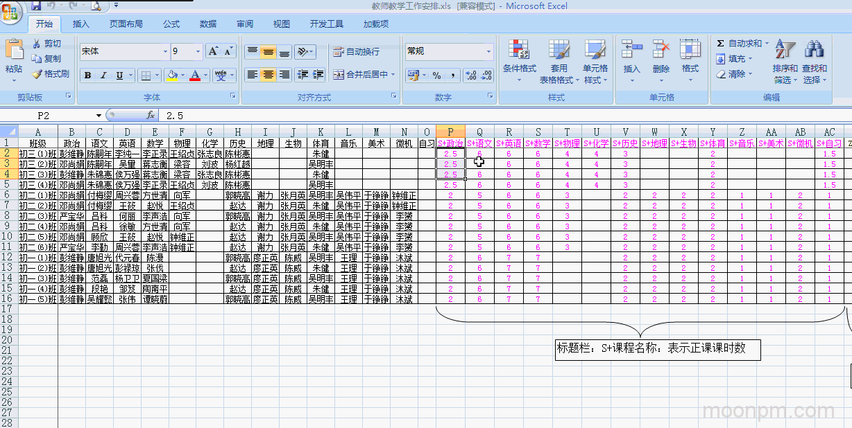Open Cell Styles (单元格样式)

[x=595, y=62]
